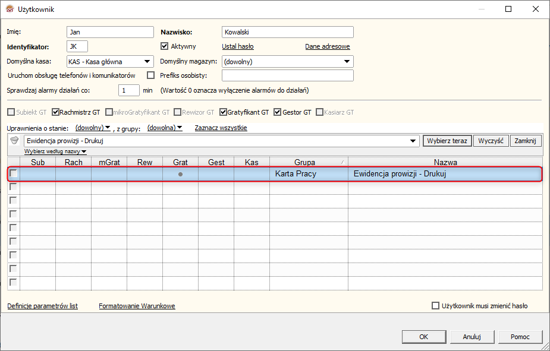Toggle the Aktywny checkbox
The image size is (550, 351).
click(164, 46)
